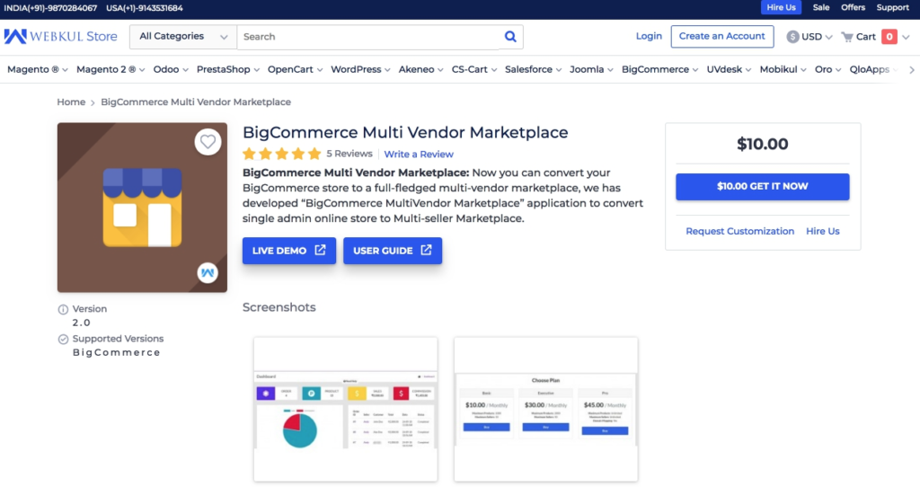Click the Supported Versions check icon

point(63,339)
